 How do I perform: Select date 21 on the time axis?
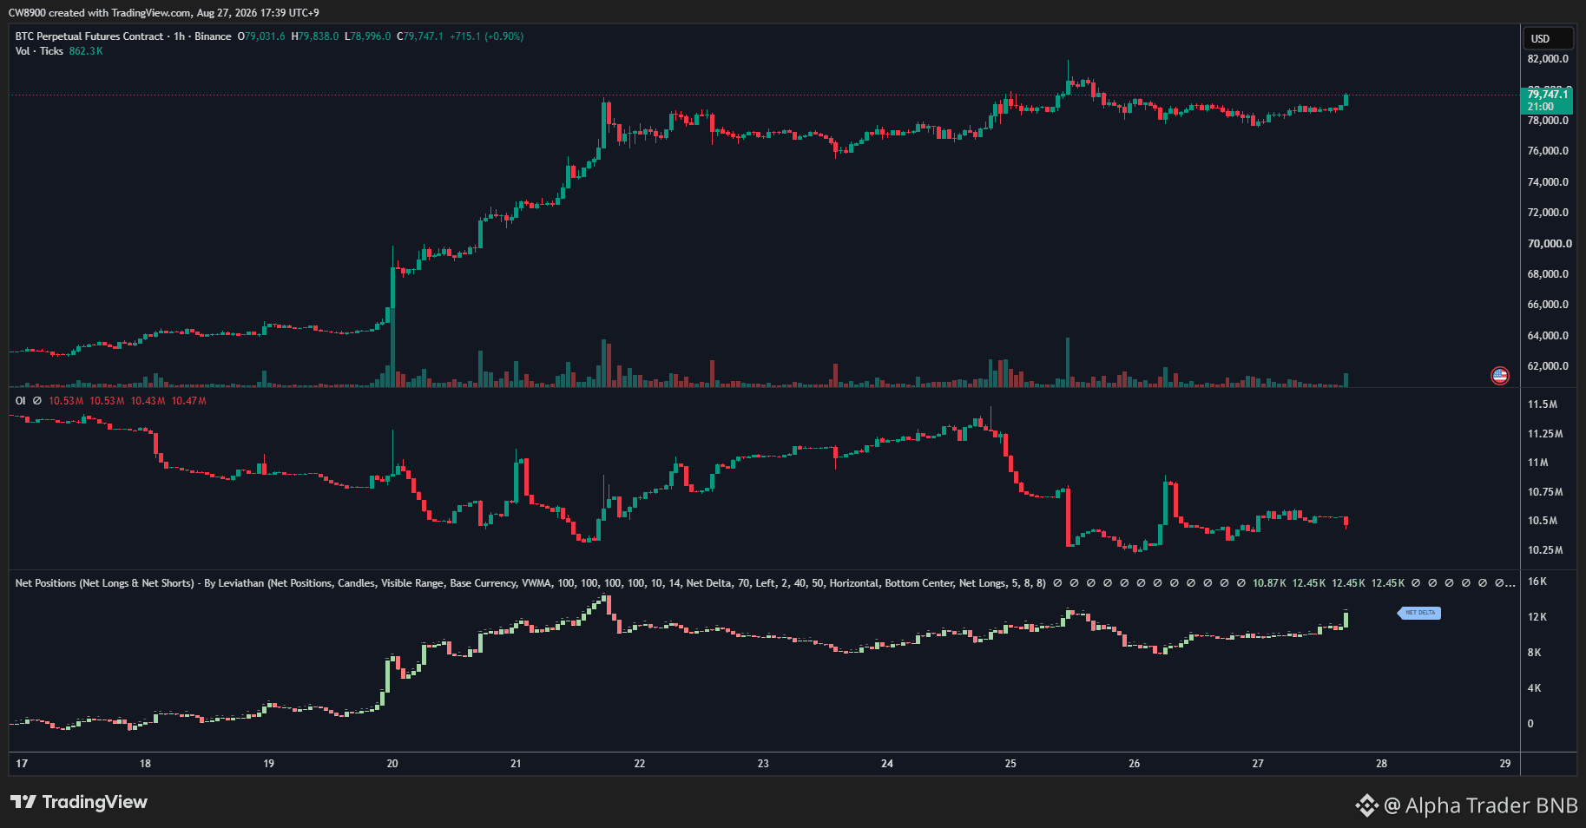point(516,764)
